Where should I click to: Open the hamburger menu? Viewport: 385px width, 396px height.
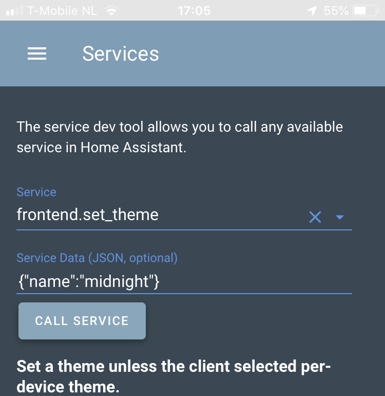pyautogui.click(x=37, y=53)
